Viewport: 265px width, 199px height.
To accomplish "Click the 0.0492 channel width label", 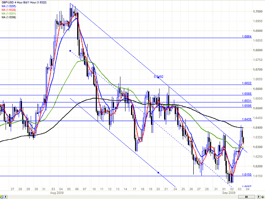I will 159,77.
